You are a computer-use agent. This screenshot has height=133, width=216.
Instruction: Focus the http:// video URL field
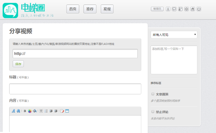point(75,54)
